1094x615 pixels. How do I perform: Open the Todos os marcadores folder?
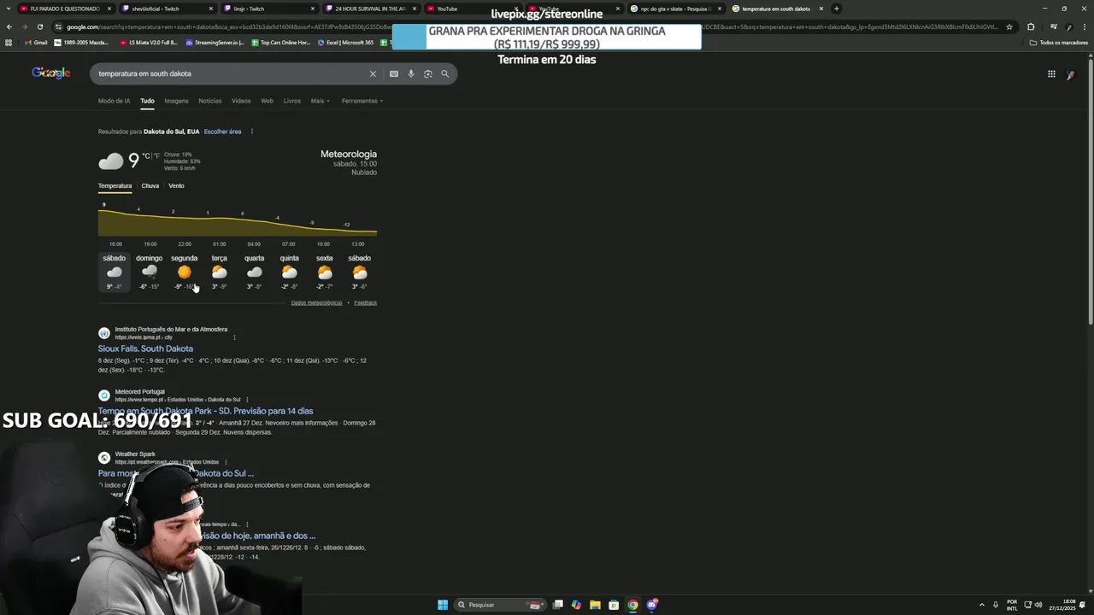[1059, 42]
